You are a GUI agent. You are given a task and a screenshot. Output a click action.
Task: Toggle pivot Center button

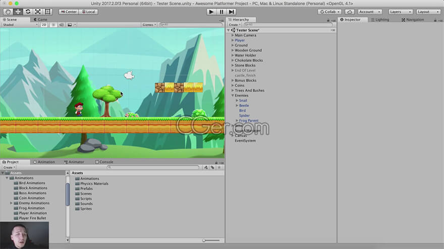tap(69, 12)
